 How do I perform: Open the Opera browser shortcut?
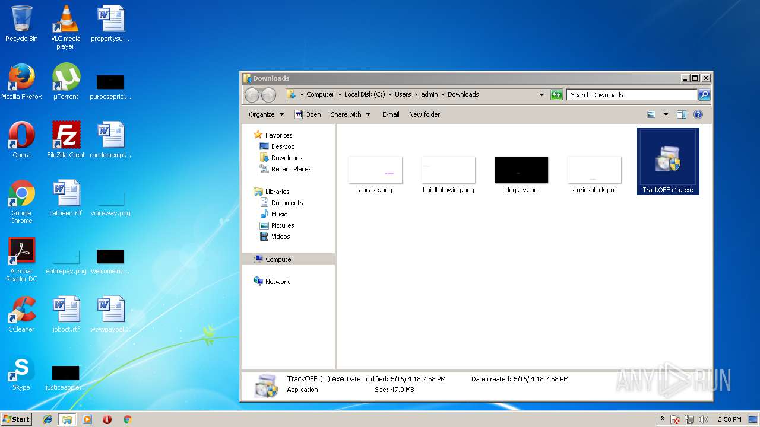point(21,140)
